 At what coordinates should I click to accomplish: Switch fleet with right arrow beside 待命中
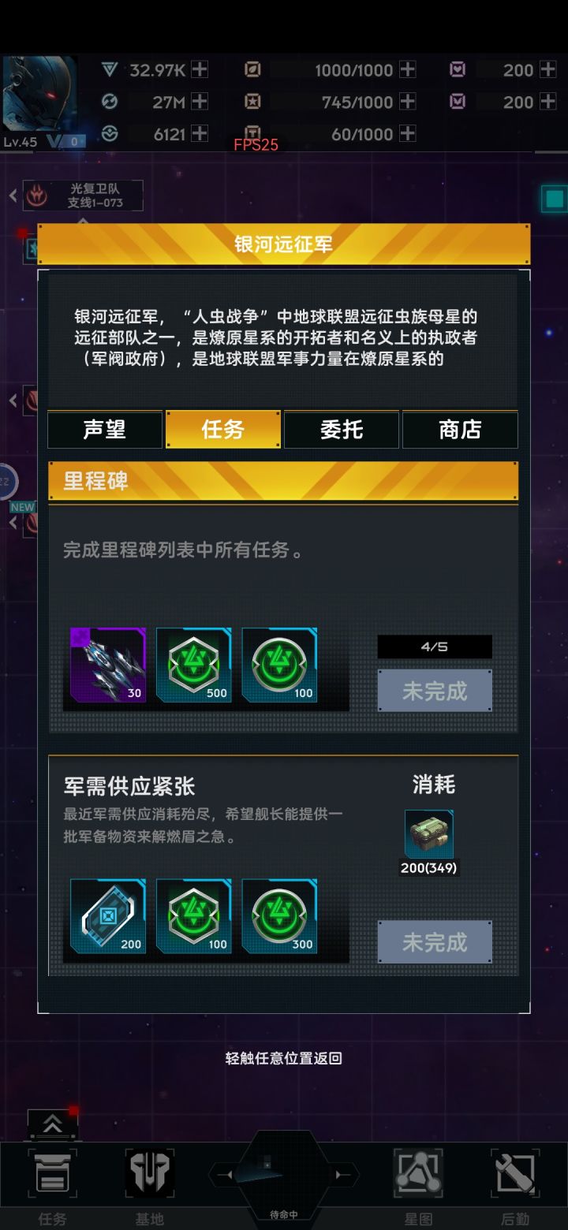tap(341, 1175)
